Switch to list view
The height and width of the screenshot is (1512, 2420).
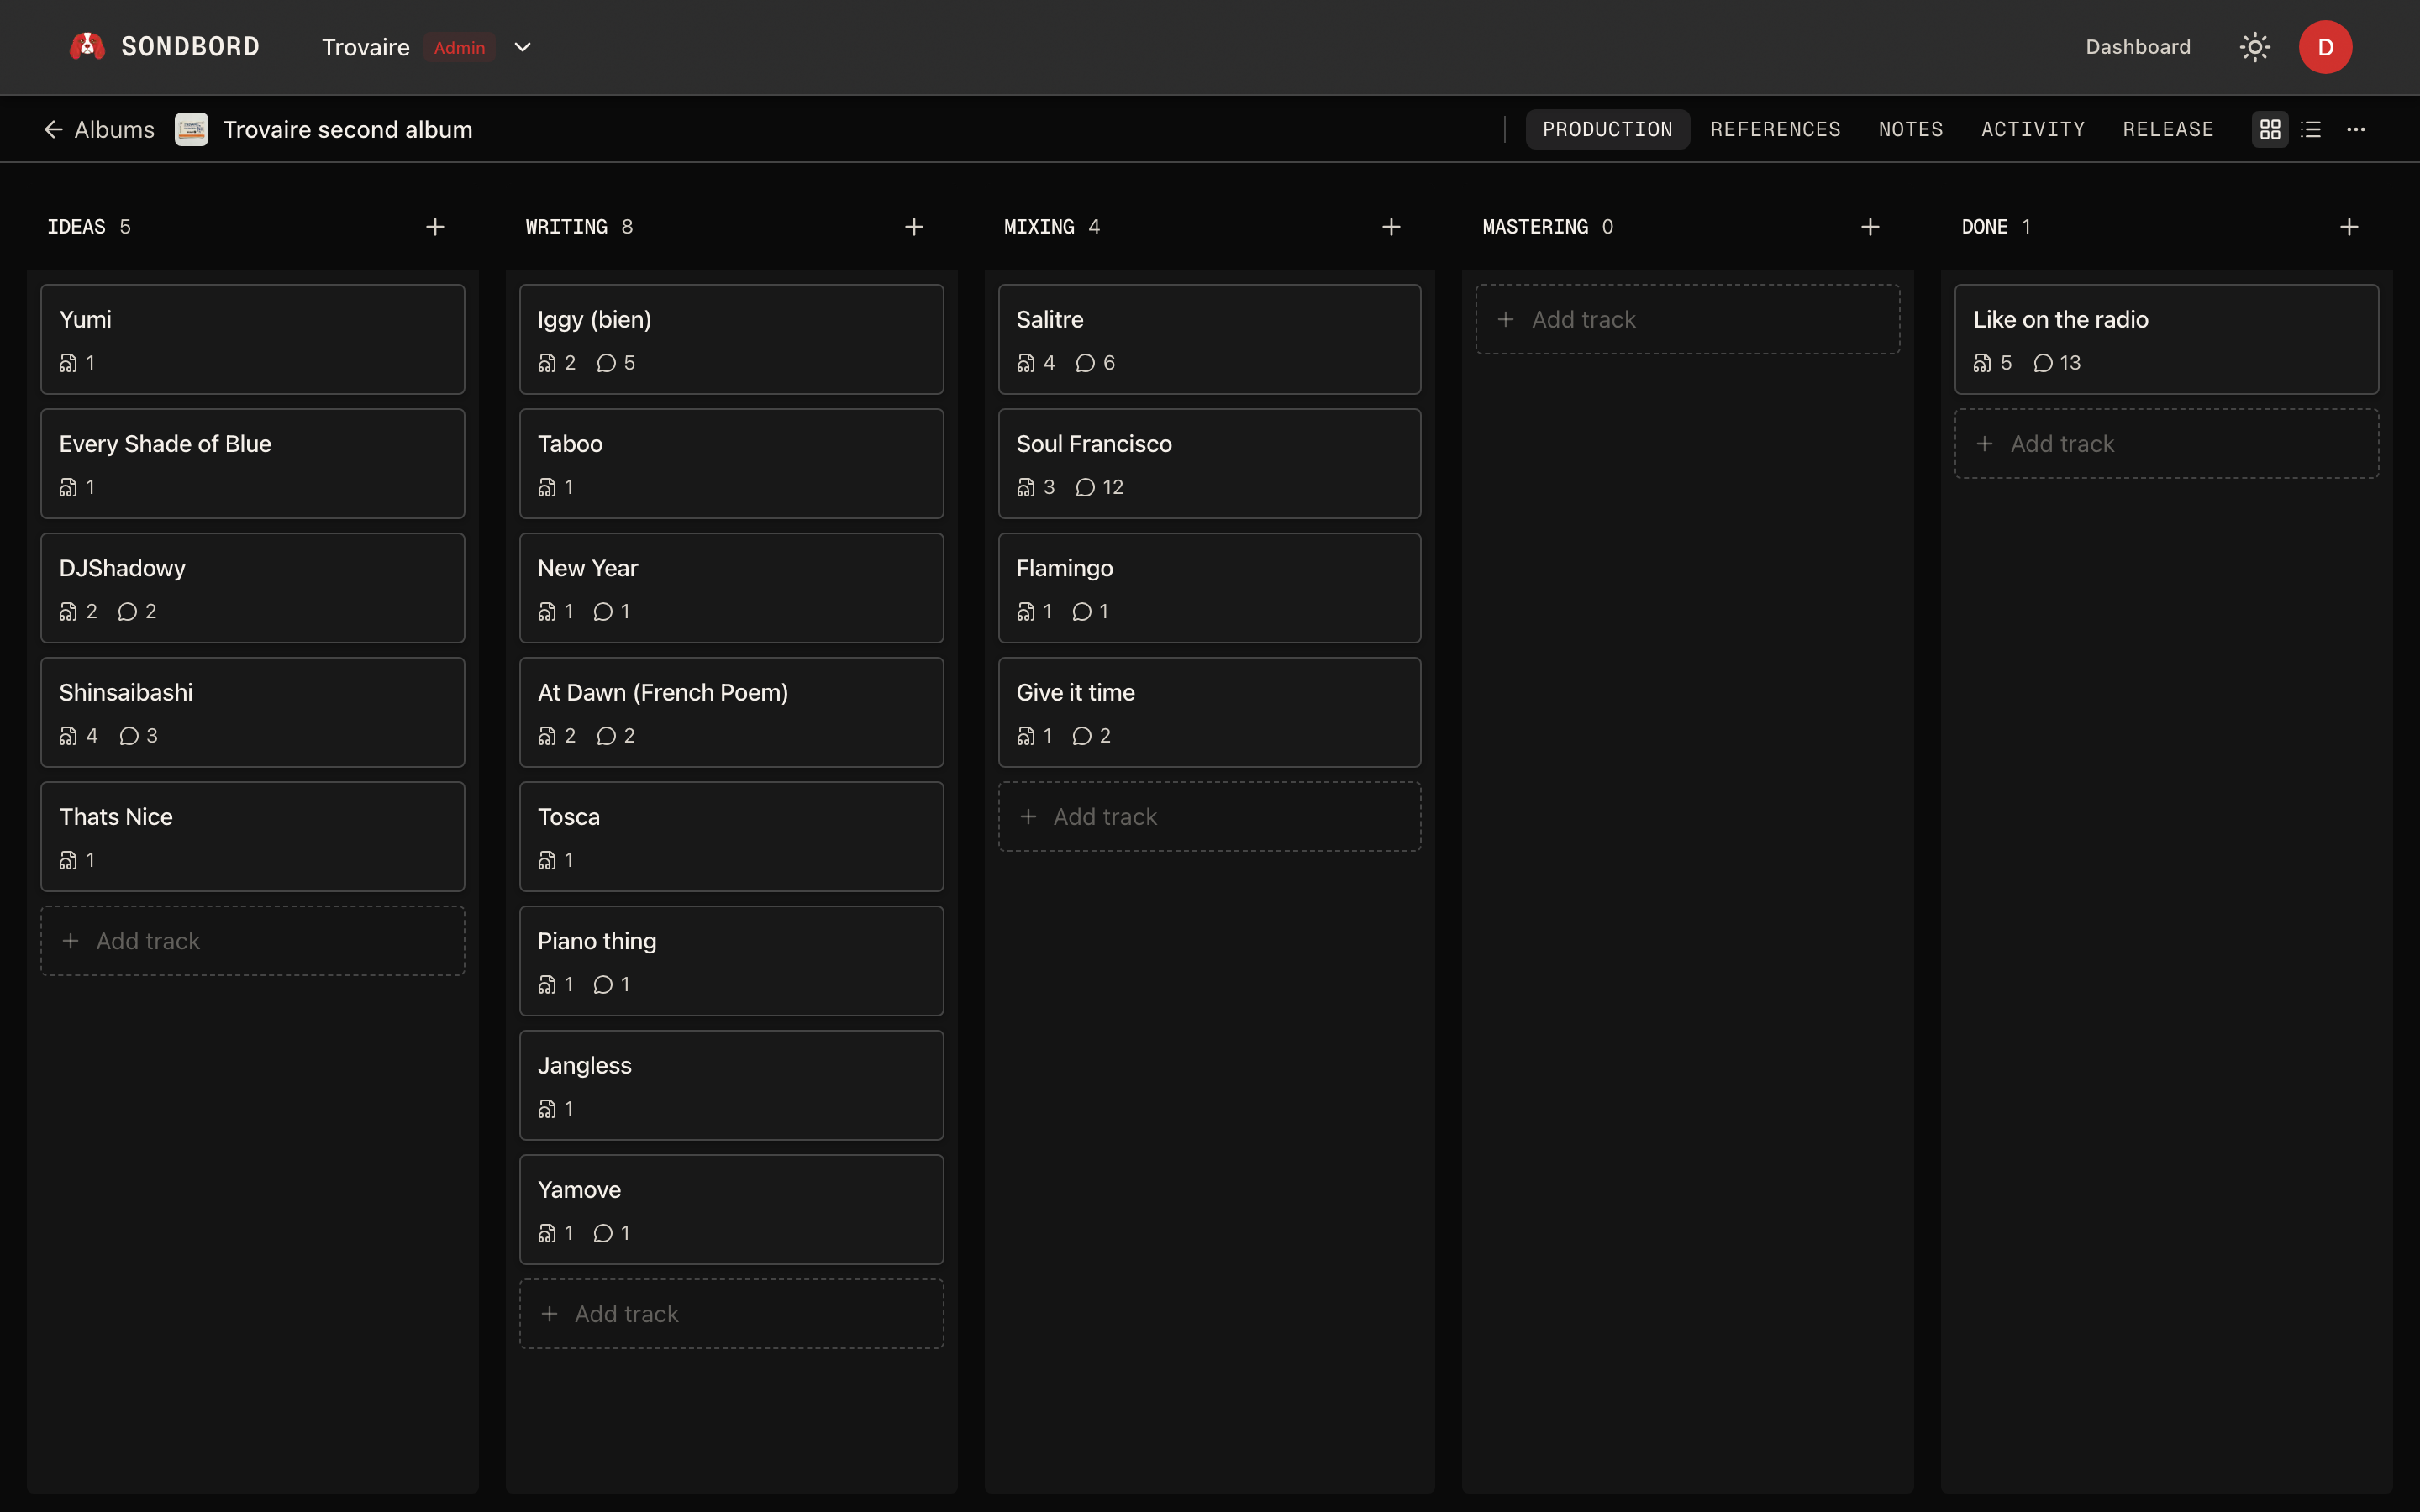2311,129
